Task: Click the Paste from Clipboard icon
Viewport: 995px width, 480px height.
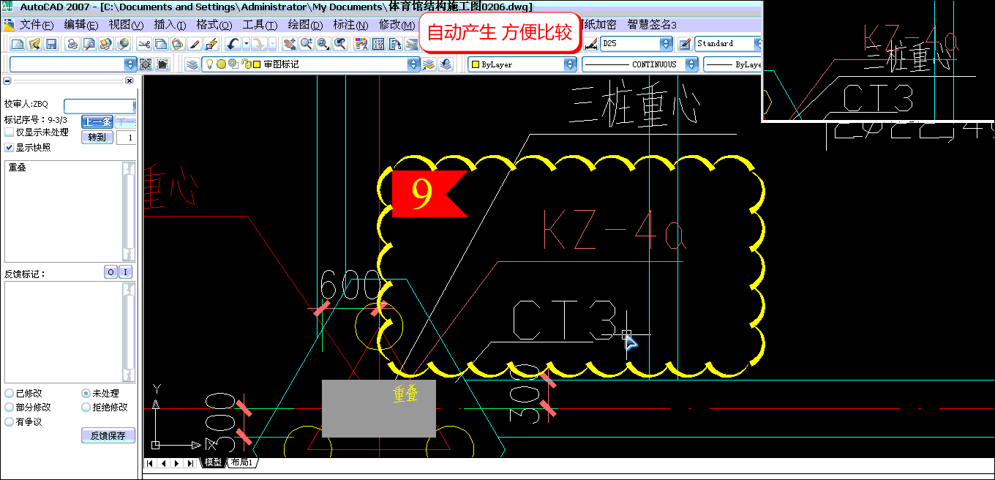Action: (177, 44)
